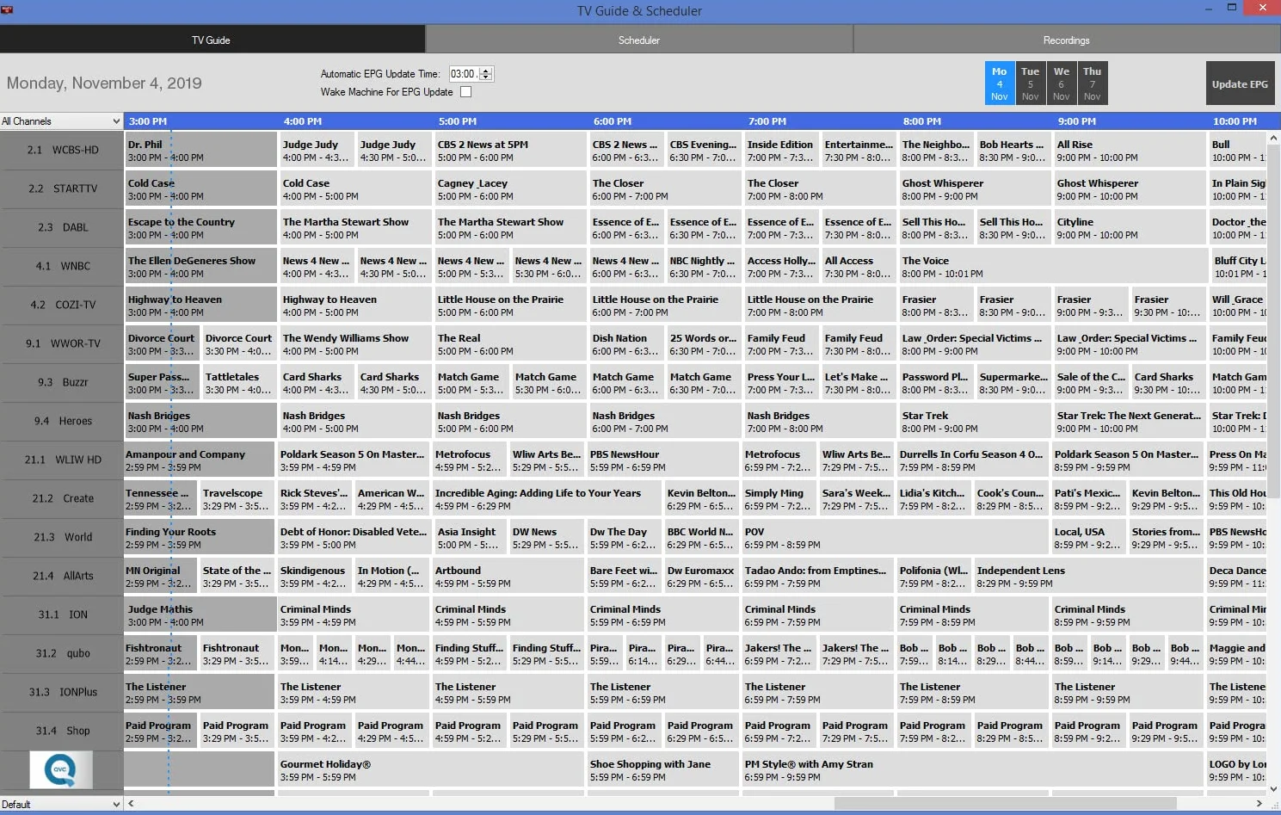Select the Travelscope program
The image size is (1281, 815).
pyautogui.click(x=237, y=498)
